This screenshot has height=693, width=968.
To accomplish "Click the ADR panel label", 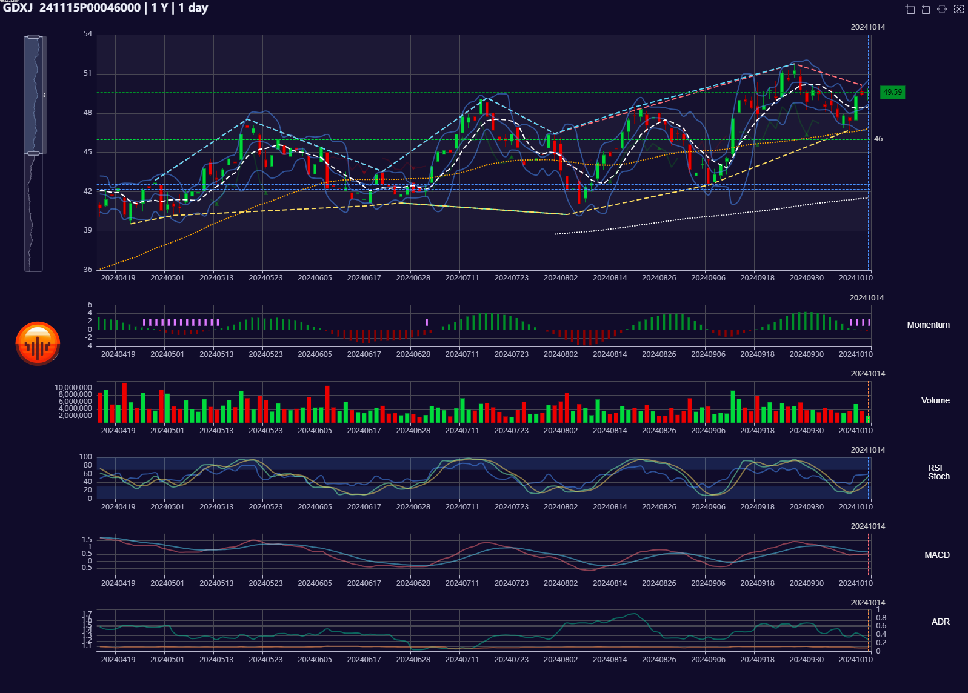I will pos(940,622).
